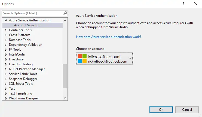Expand the Service Fabric Tools node
This screenshot has height=117, width=202.
coord(6,74)
